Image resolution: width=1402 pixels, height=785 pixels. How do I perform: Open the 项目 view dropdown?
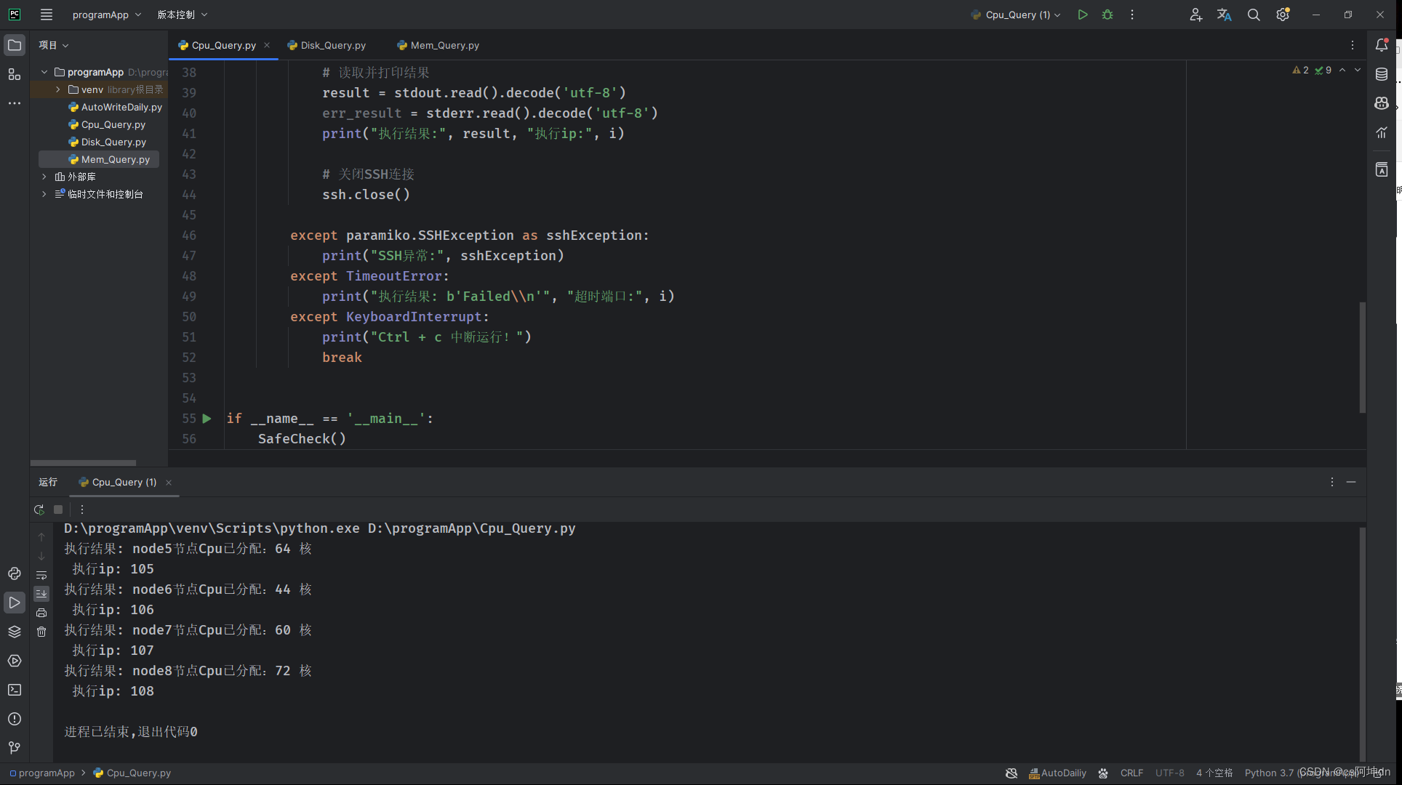point(54,45)
